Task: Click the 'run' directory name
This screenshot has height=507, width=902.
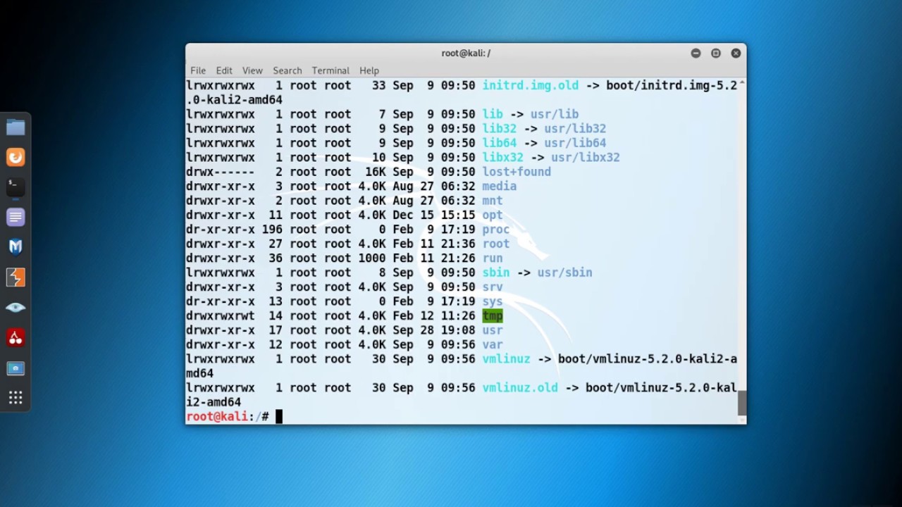Action: pos(493,258)
